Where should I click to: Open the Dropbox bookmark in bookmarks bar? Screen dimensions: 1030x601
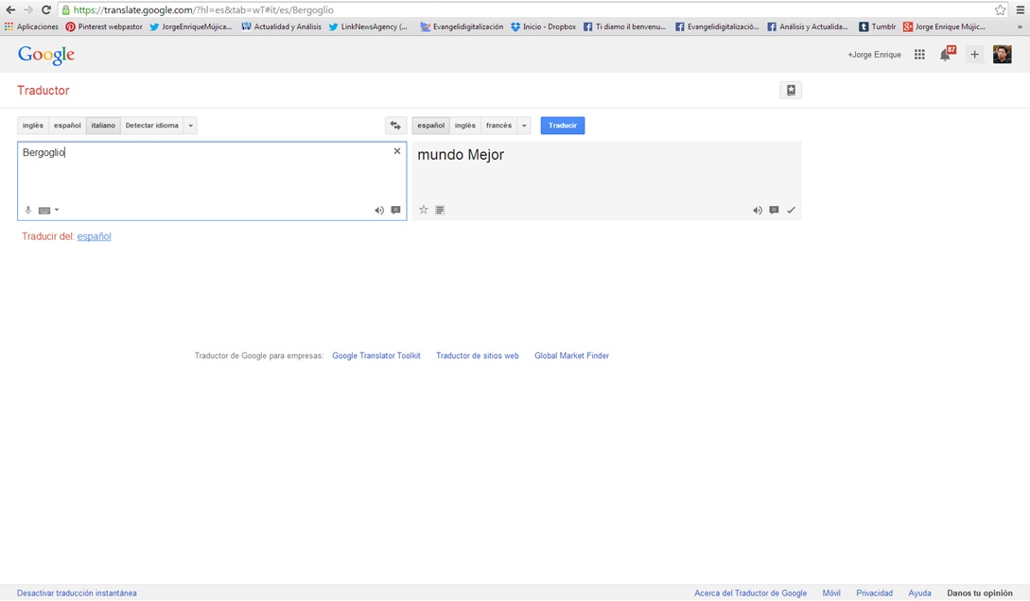(x=544, y=26)
